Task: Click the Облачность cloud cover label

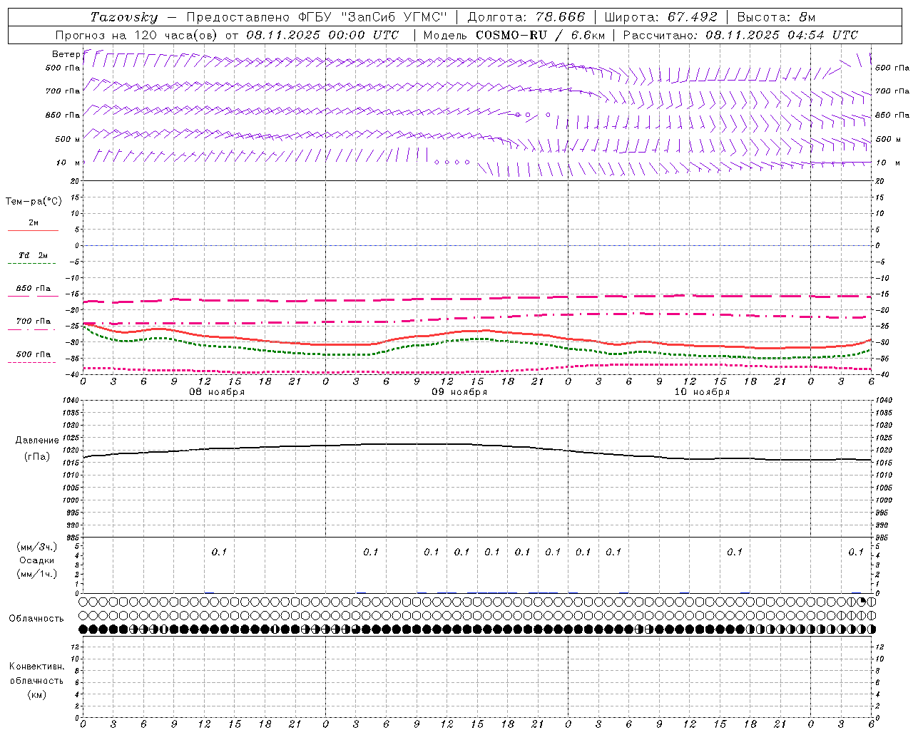Action: [x=36, y=619]
